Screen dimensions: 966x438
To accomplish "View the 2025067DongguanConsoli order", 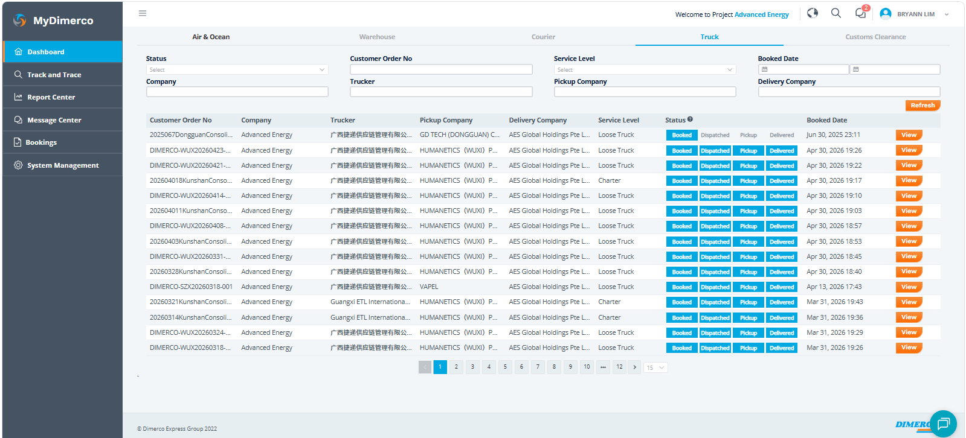I will 909,135.
